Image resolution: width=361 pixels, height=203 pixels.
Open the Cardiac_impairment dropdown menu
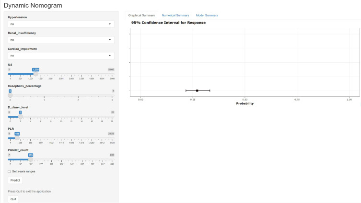(61, 56)
